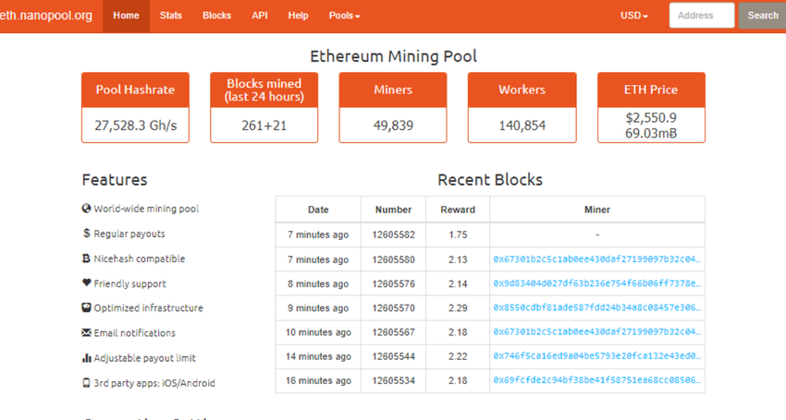This screenshot has height=420, width=786.
Task: Open miner address for block 12605576
Action: point(596,284)
